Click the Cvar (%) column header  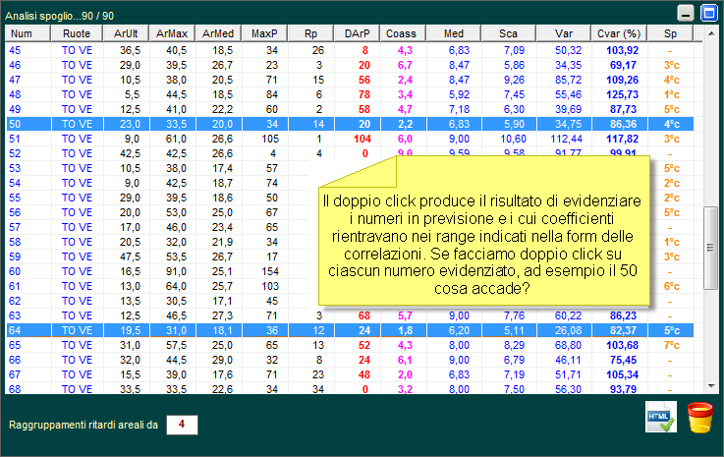coord(619,33)
